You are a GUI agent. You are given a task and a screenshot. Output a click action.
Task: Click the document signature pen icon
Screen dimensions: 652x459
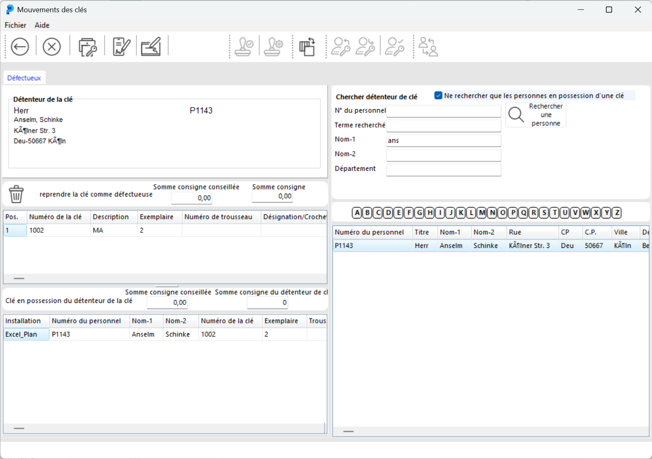(121, 47)
